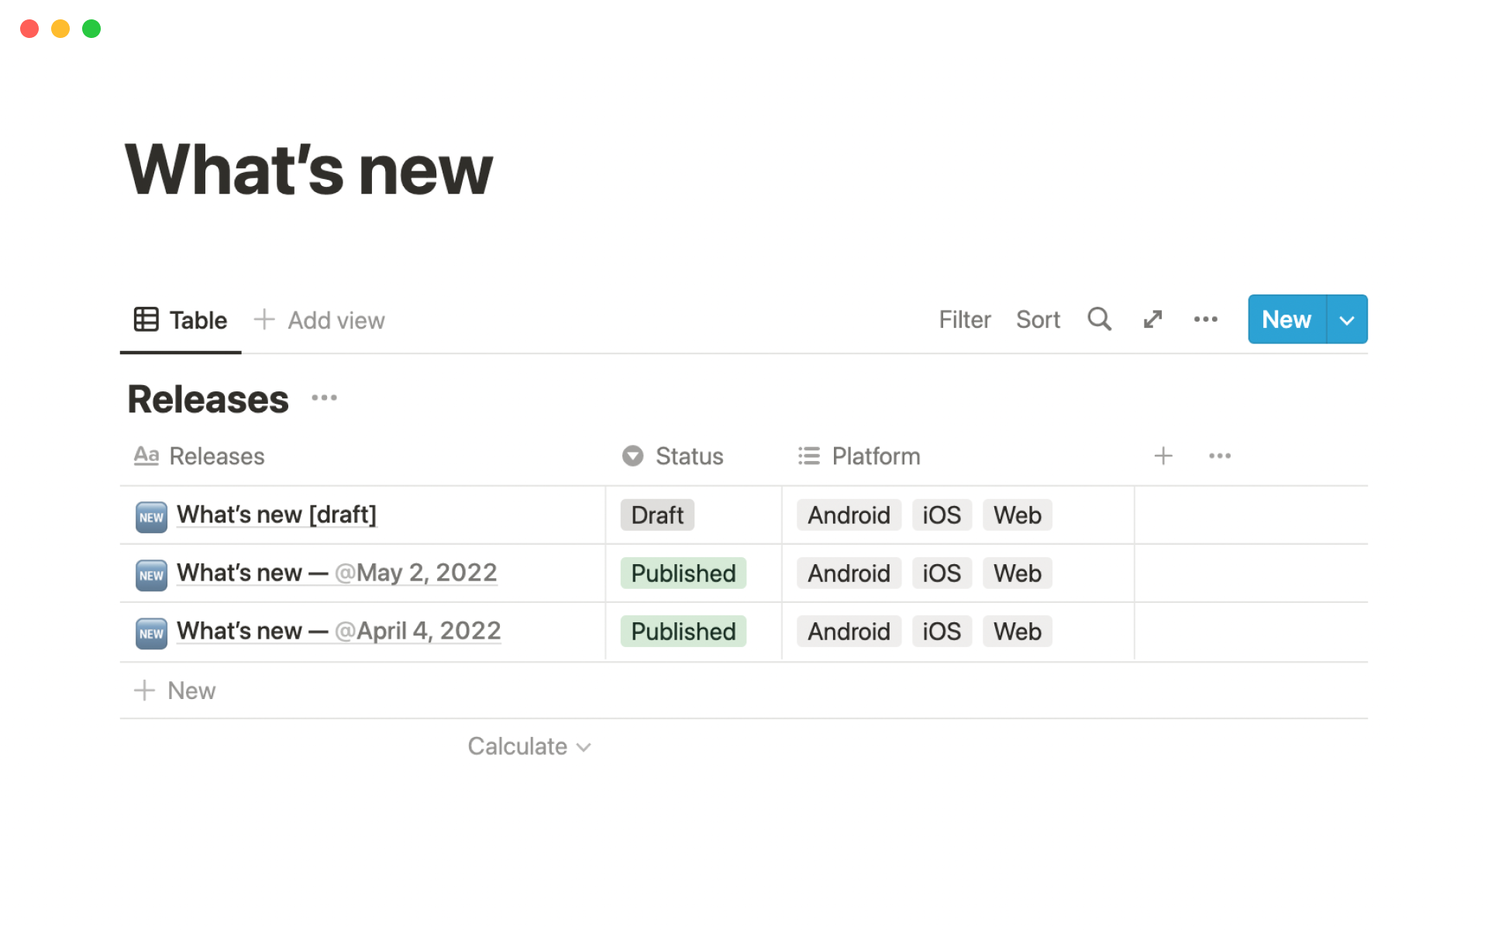The height and width of the screenshot is (930, 1488).
Task: Click the green Published tag for May release
Action: pos(683,573)
